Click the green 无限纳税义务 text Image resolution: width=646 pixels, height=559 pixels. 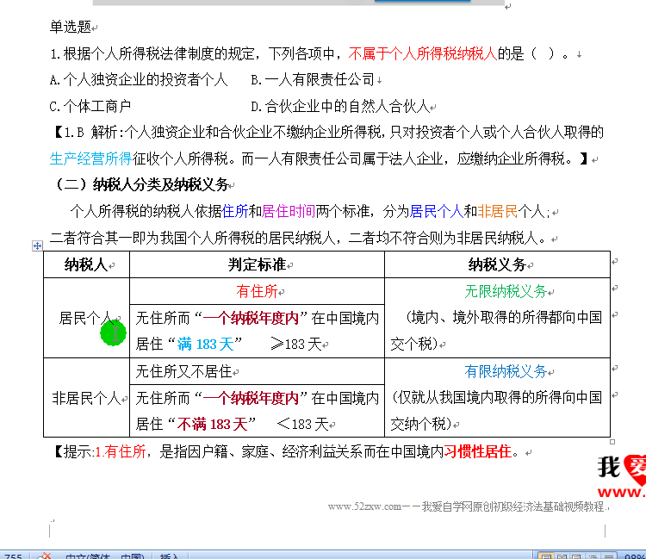506,291
